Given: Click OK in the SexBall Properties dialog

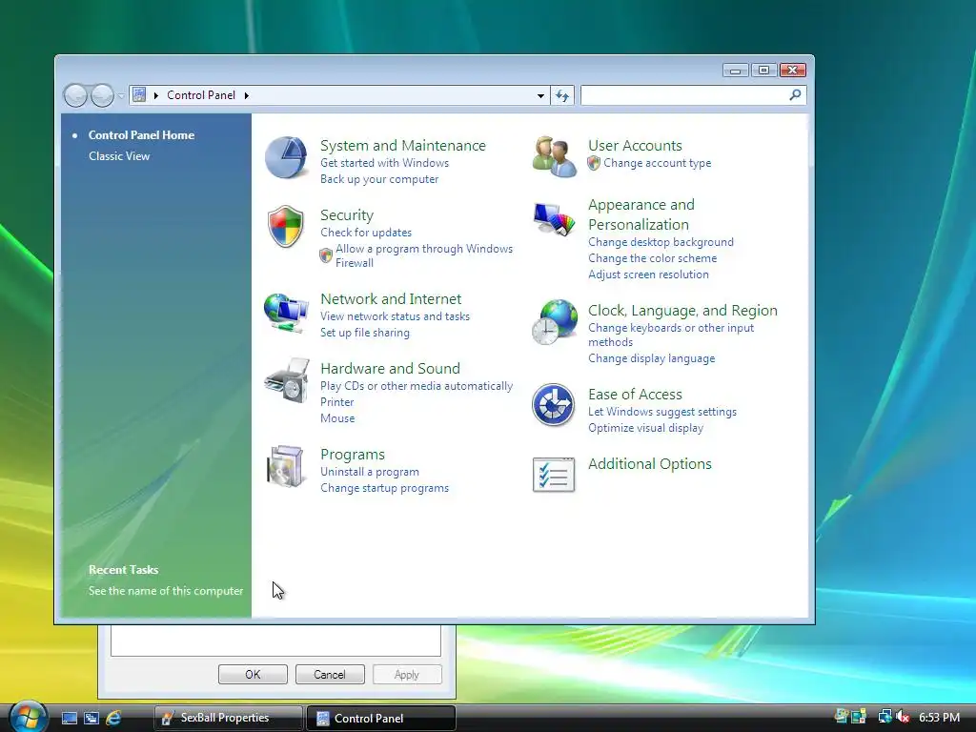Looking at the screenshot, I should (253, 674).
